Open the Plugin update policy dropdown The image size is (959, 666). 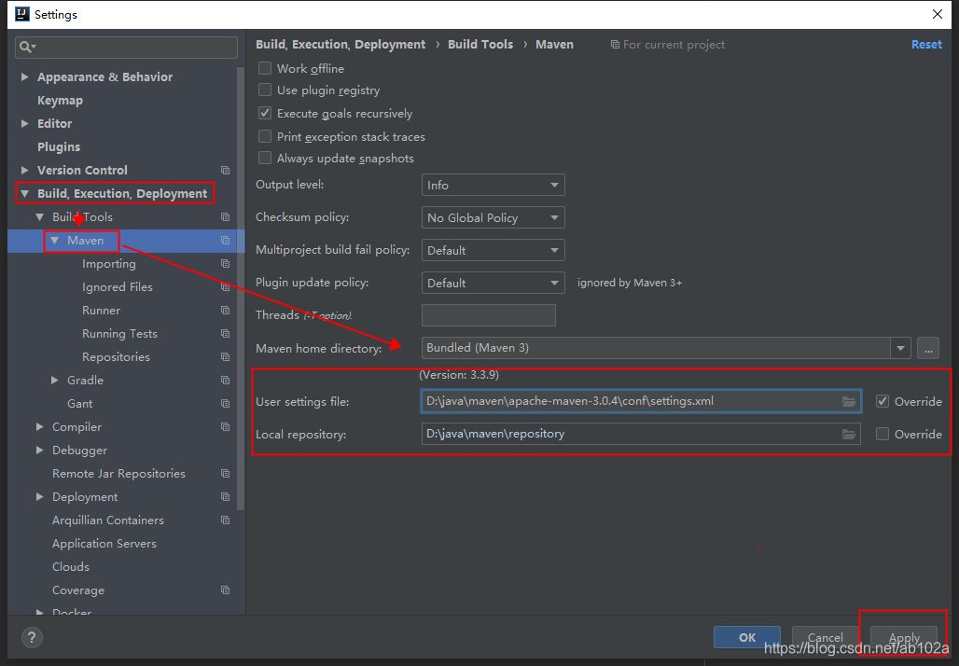tap(493, 284)
